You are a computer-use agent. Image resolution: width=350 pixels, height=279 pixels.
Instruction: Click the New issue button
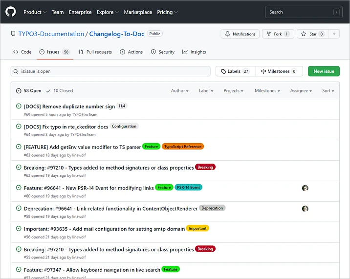click(x=324, y=71)
